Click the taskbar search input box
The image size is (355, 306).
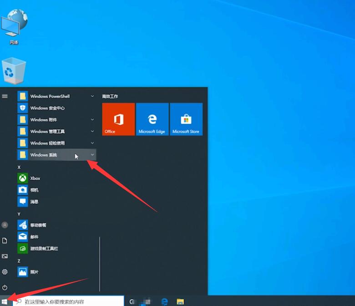point(68,302)
